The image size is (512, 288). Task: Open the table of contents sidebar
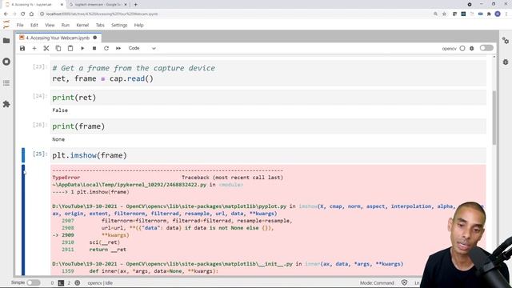[6, 83]
